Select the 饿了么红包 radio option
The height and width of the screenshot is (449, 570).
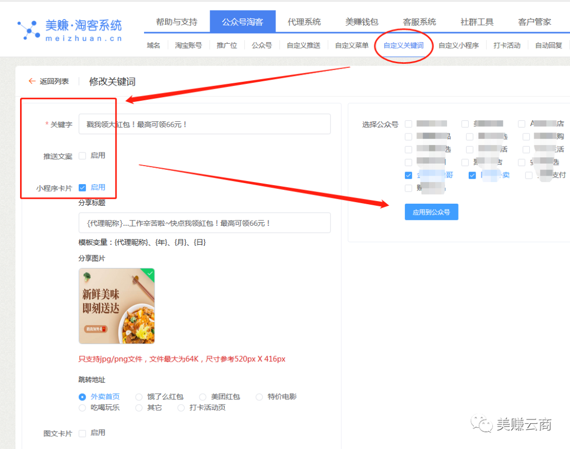pos(139,397)
